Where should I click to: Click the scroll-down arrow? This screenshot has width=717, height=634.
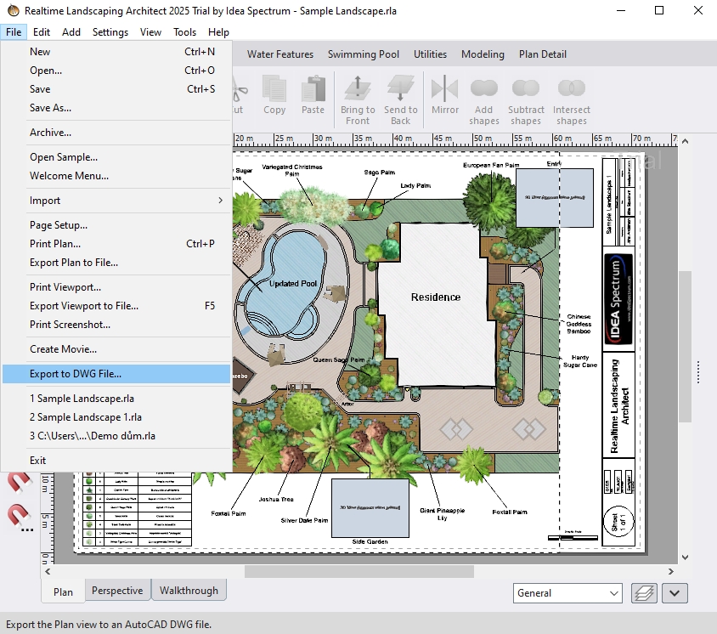click(x=685, y=558)
